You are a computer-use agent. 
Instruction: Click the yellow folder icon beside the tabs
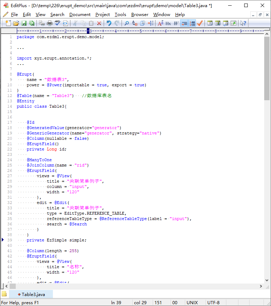click(4, 294)
